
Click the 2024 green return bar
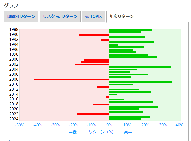click(125, 119)
